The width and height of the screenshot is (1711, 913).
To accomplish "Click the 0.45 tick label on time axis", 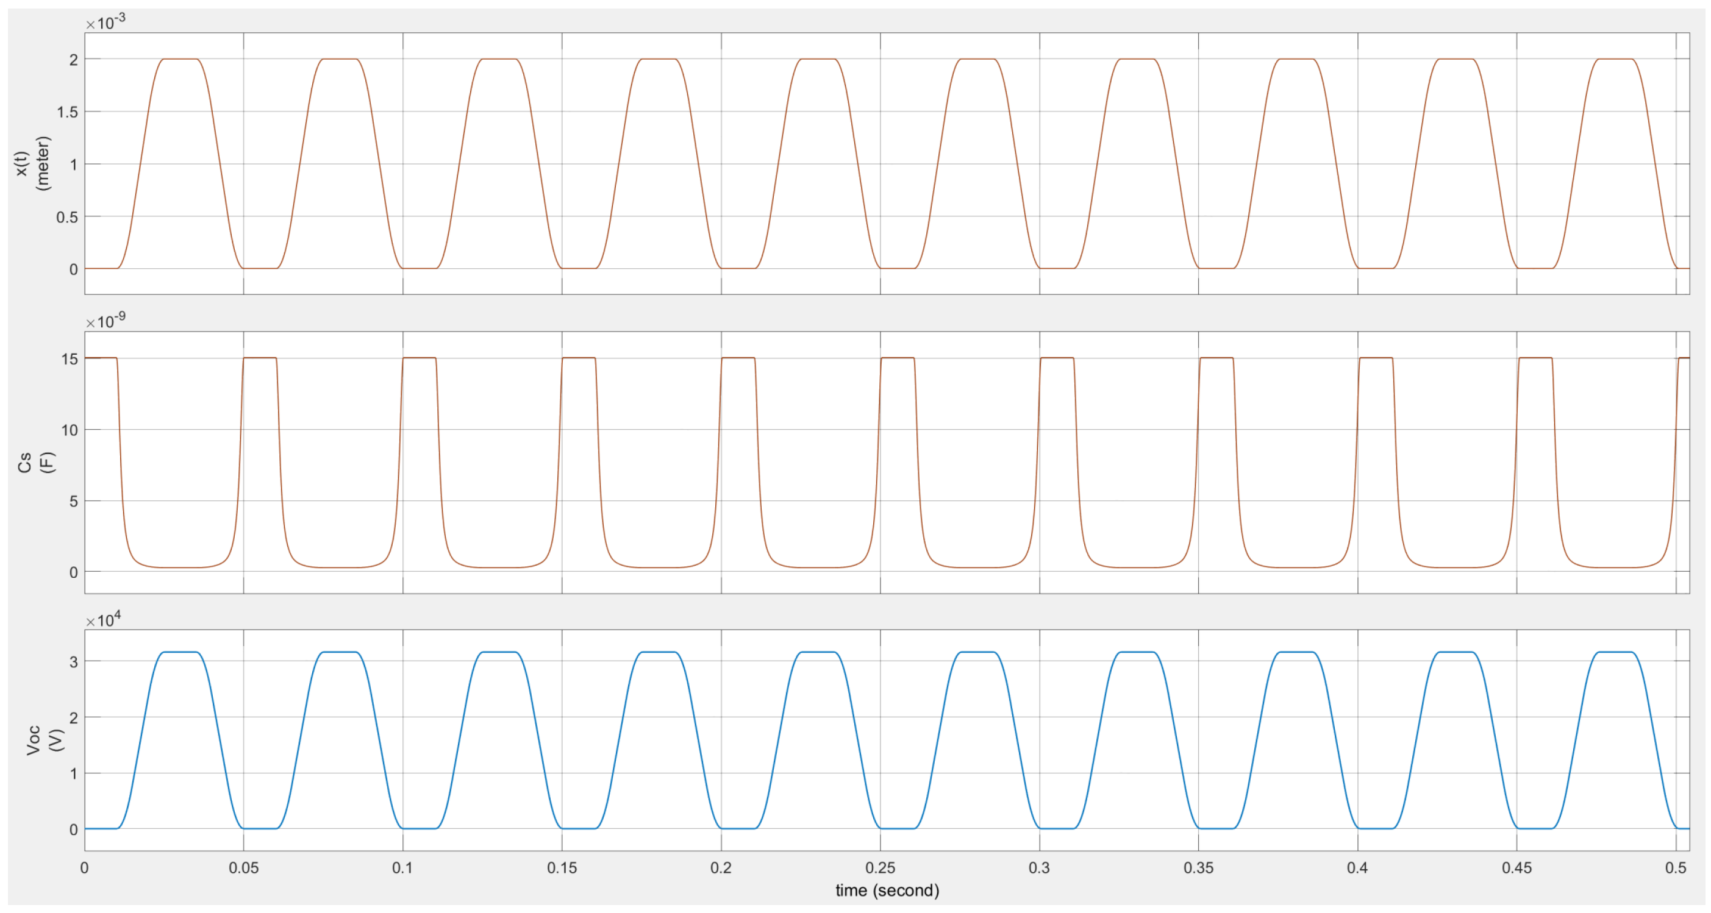I will 1516,868.
